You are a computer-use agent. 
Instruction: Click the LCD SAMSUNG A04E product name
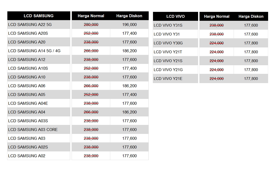click(28, 103)
